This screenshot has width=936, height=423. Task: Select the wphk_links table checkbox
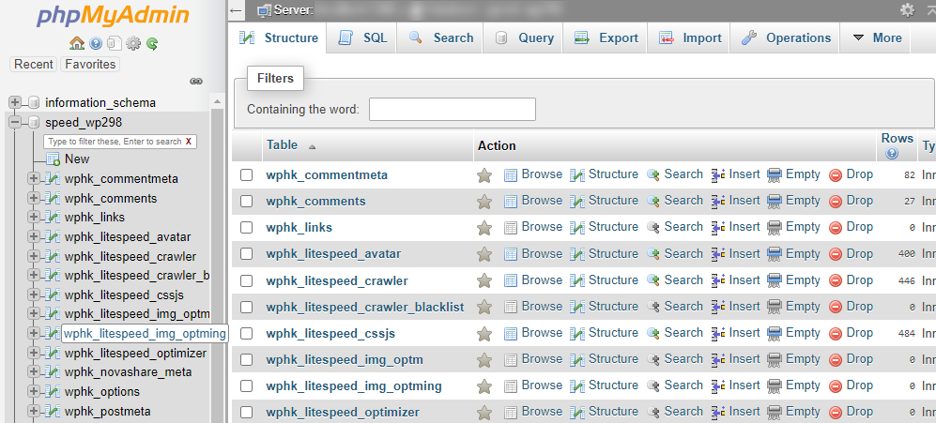tap(246, 228)
